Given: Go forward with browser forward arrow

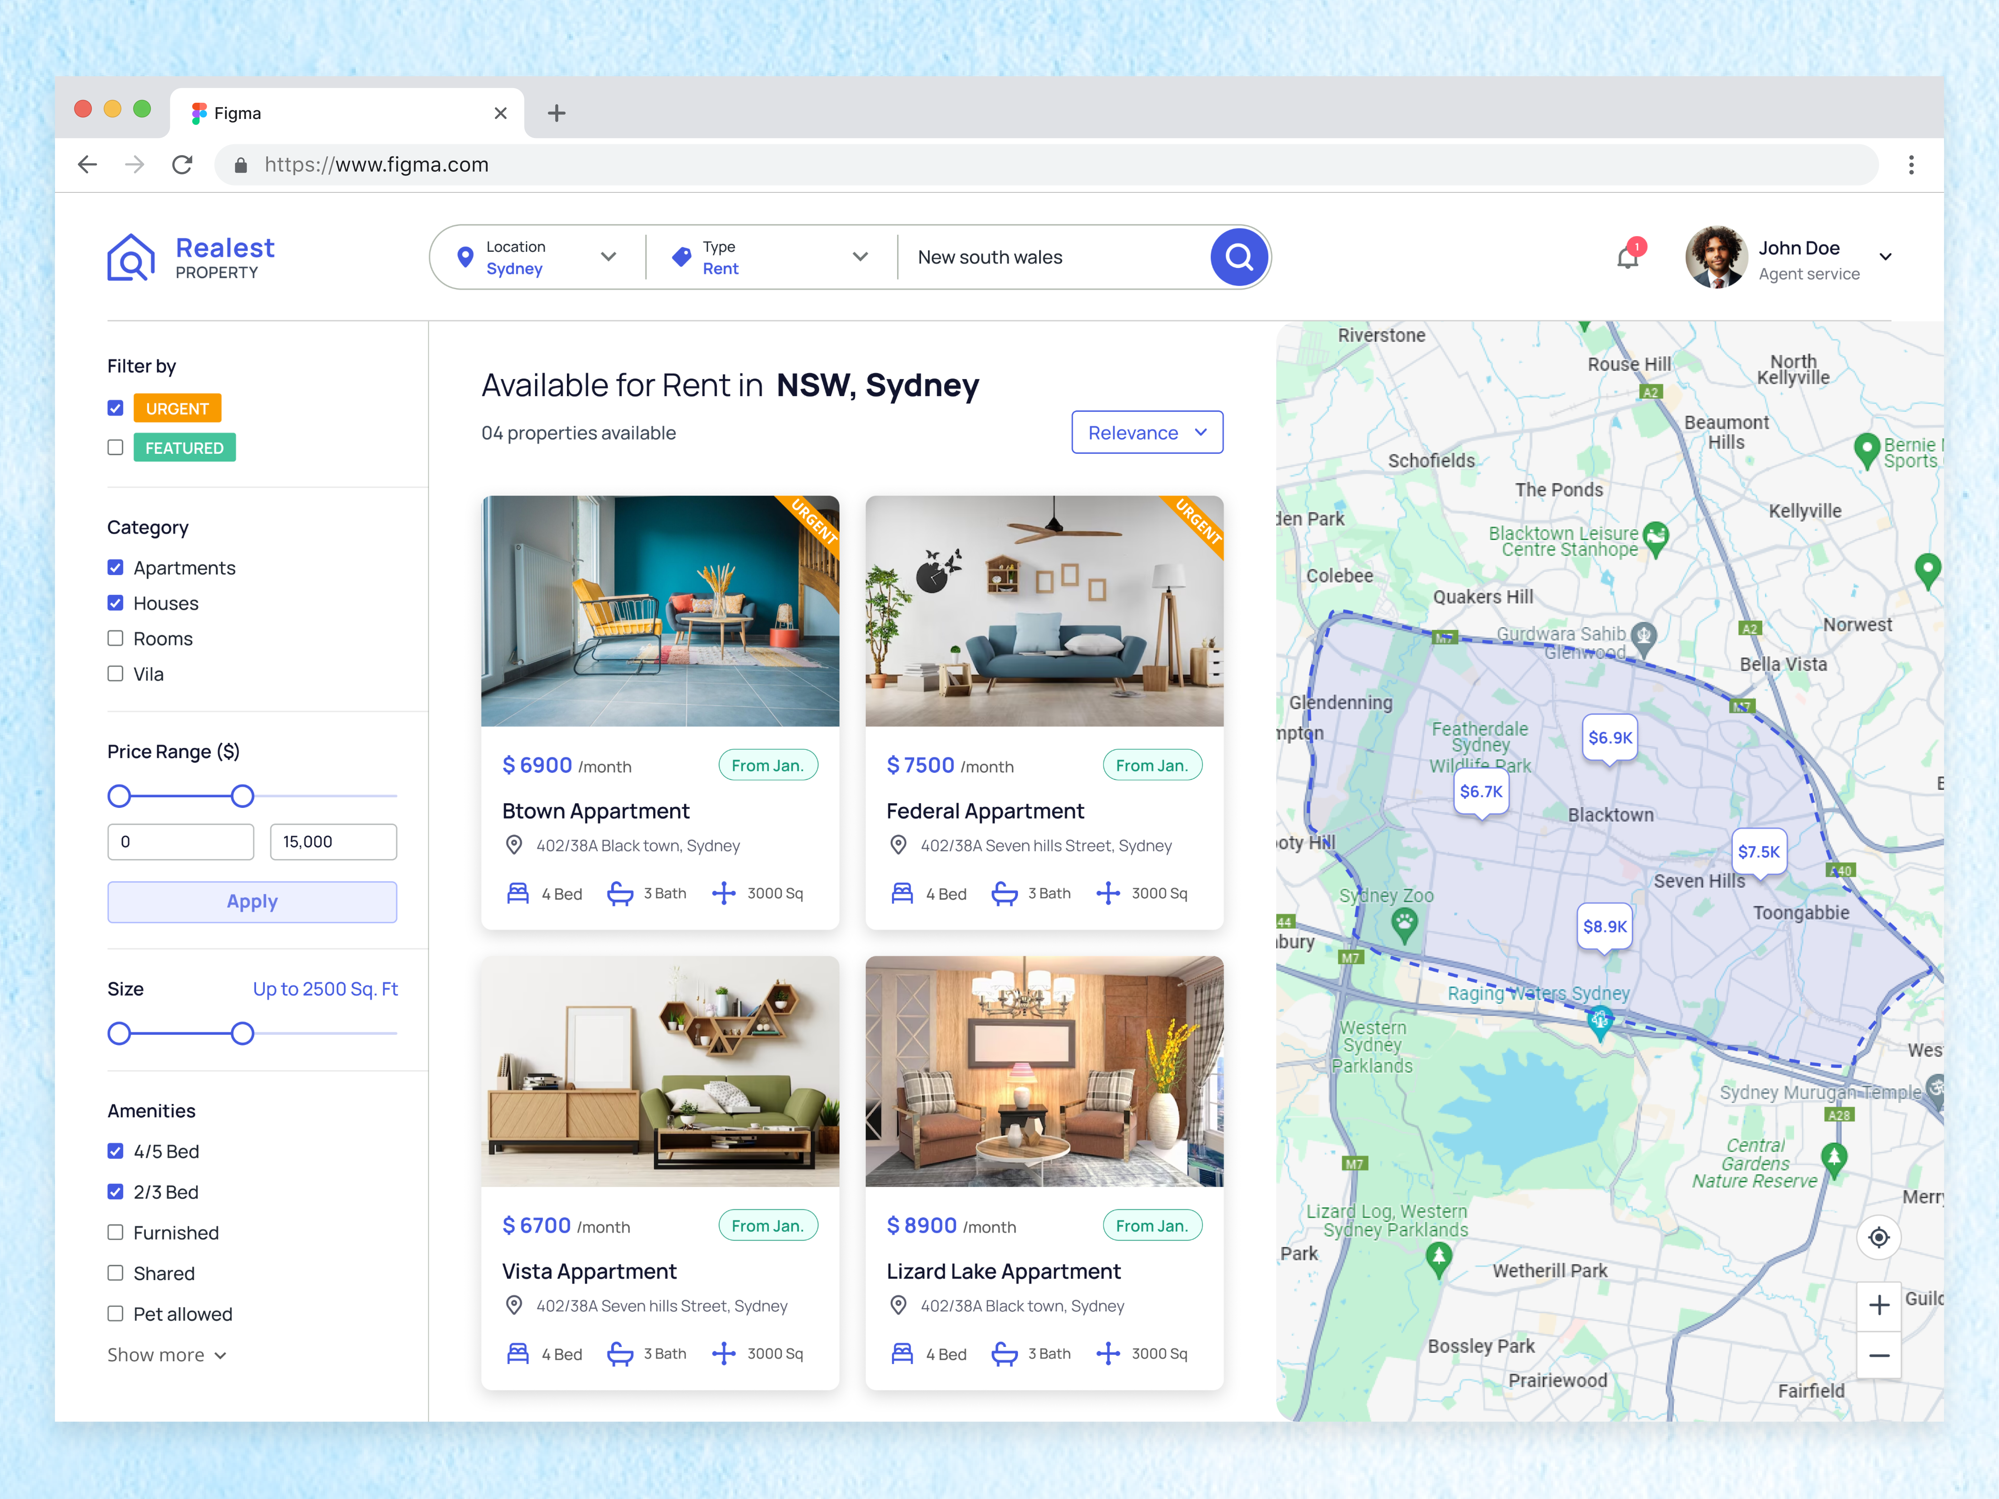Looking at the screenshot, I should point(135,165).
